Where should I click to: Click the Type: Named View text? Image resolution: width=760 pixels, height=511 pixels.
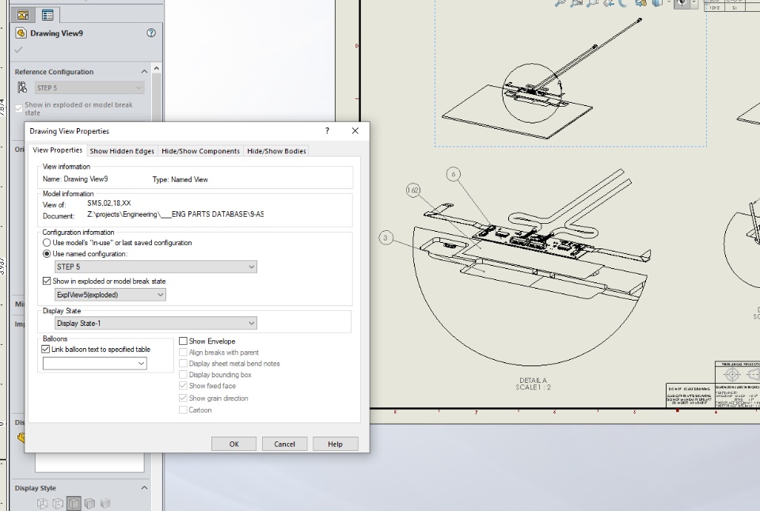coord(180,180)
